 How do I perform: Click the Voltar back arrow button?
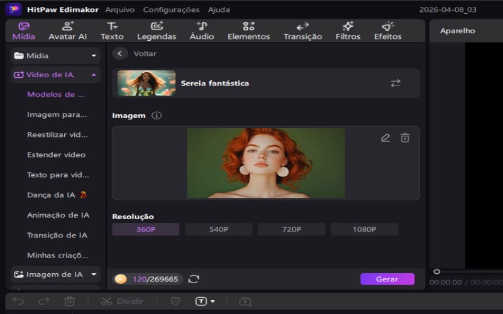pyautogui.click(x=120, y=53)
